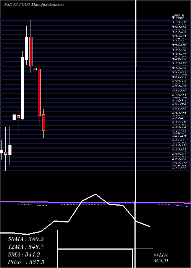Click the 355.94 price axis label
The width and height of the screenshot is (191, 268).
click(180, 113)
